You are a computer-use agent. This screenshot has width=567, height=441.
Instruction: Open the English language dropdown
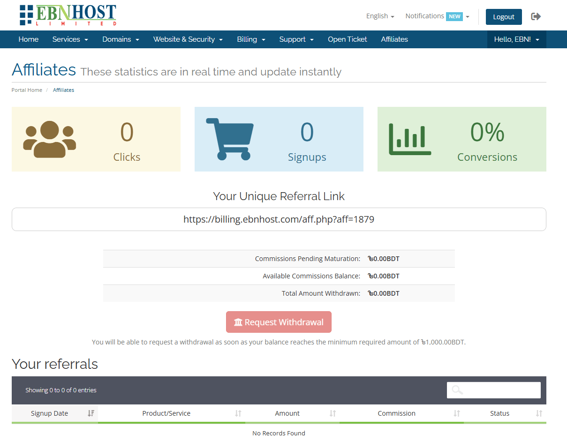point(380,16)
